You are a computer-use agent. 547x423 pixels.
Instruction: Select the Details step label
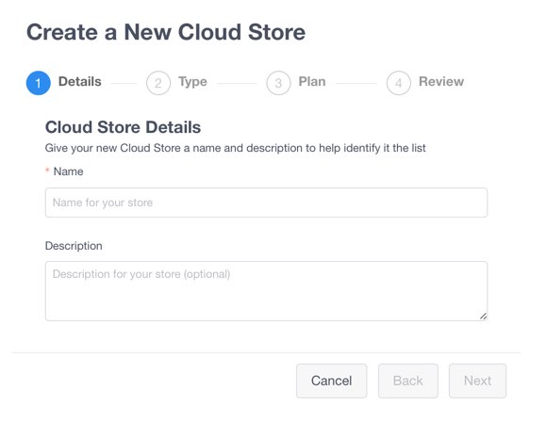tap(80, 82)
